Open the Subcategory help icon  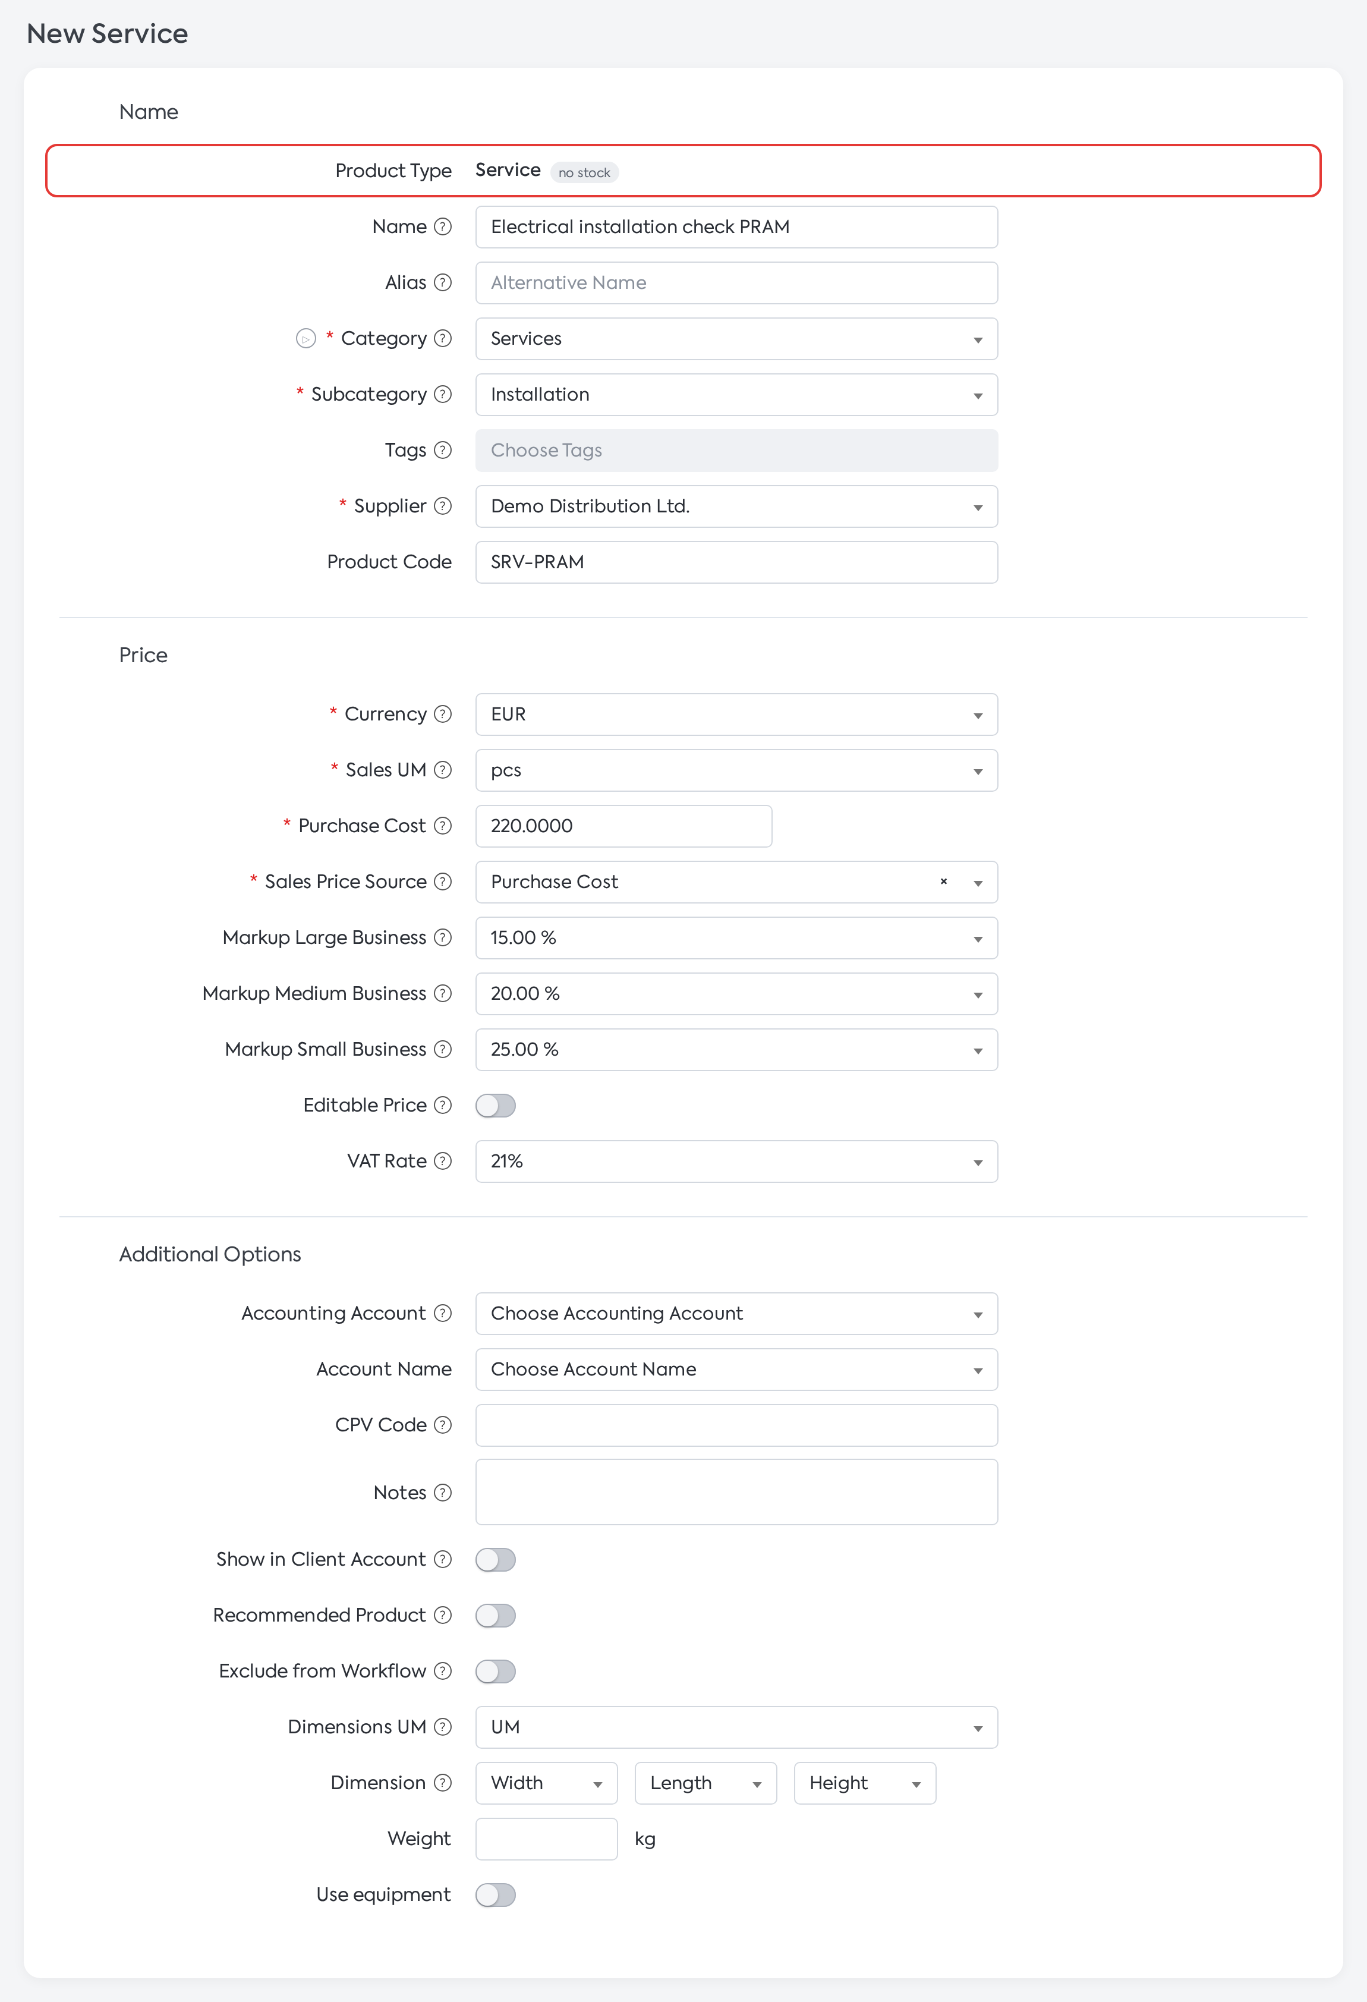pyautogui.click(x=443, y=395)
